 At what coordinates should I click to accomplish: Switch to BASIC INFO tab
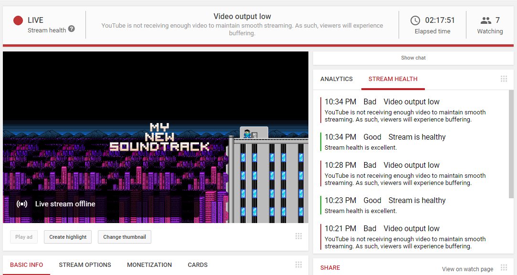[x=26, y=265]
